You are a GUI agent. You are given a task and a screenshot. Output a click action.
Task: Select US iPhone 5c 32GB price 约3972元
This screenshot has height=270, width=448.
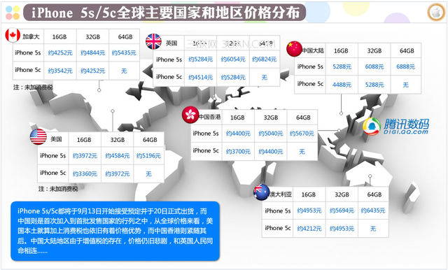click(x=118, y=173)
